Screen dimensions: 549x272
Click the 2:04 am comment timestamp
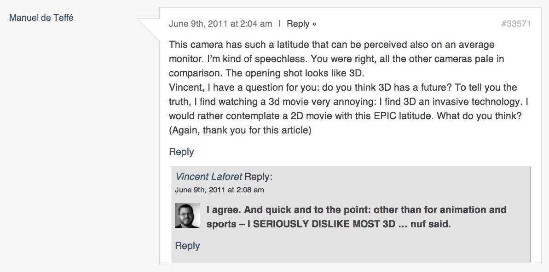coord(220,24)
